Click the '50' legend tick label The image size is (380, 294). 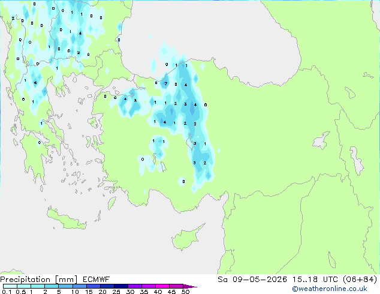pos(185,292)
